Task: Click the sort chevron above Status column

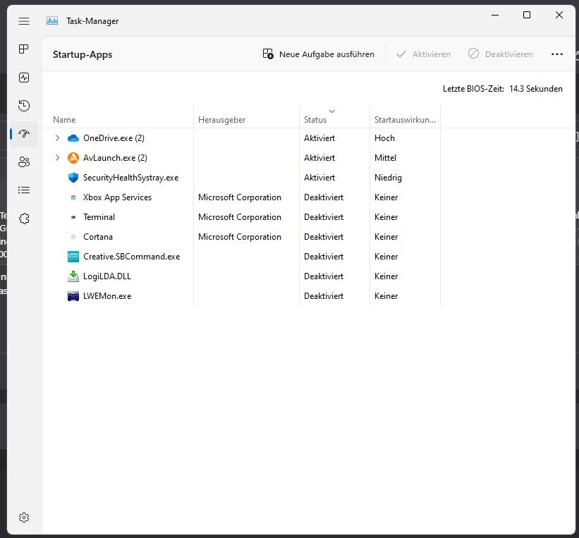Action: [331, 111]
